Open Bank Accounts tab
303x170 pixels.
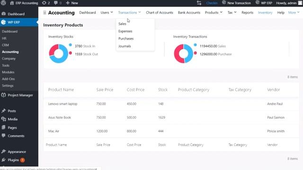coord(189,12)
